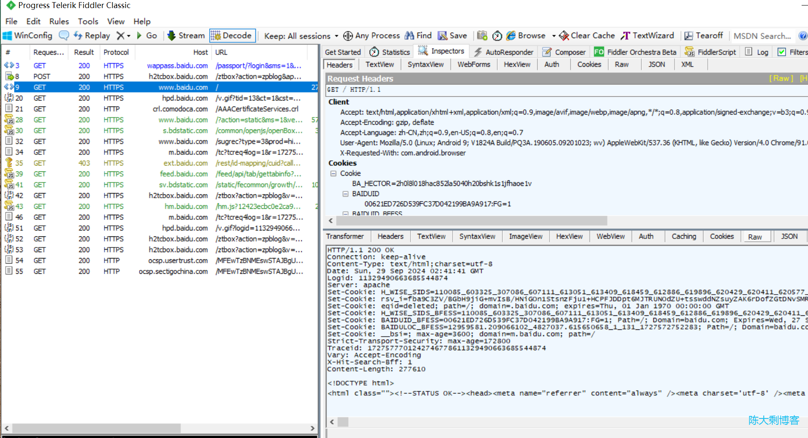Click session 39 feed.baidu.com icon
The width and height of the screenshot is (808, 438).
9,174
